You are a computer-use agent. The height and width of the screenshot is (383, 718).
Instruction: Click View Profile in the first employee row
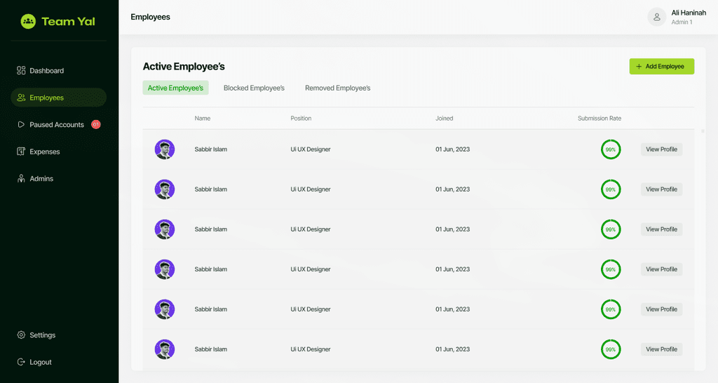pos(661,149)
